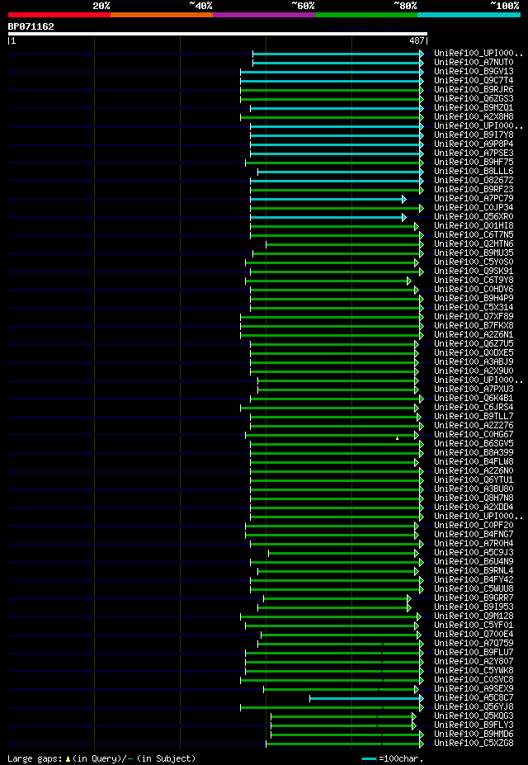This screenshot has height=765, width=528.
Task: Select the UniRef100_Q8H7N8 label
Action: click(474, 498)
